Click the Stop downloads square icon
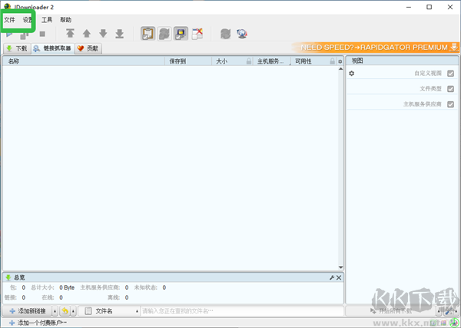461x328 pixels. coord(42,34)
